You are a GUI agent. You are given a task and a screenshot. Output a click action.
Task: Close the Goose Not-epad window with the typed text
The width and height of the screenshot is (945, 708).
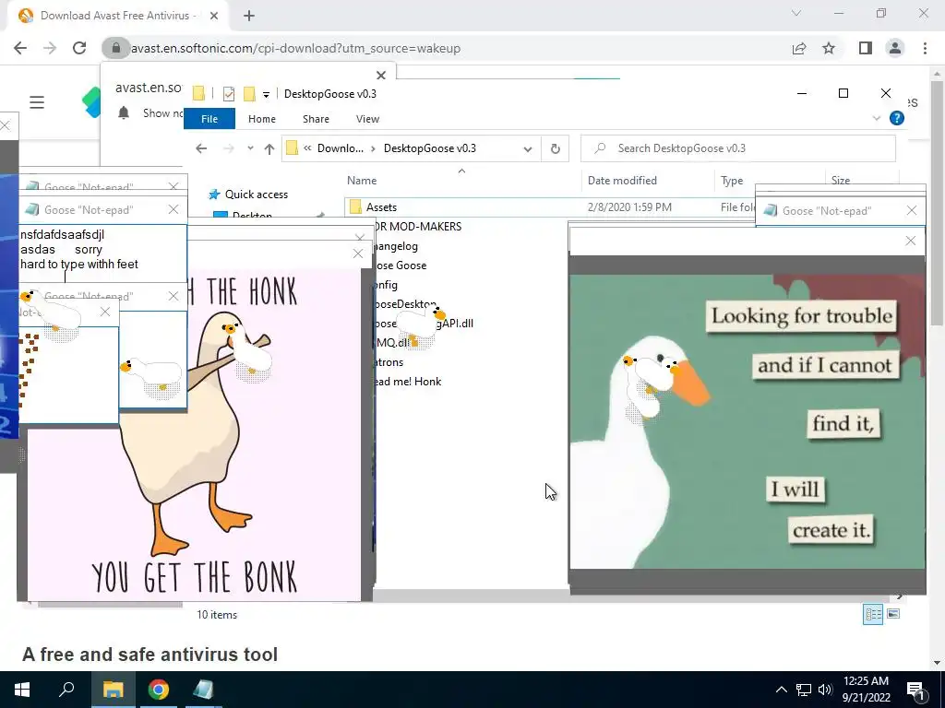(173, 209)
